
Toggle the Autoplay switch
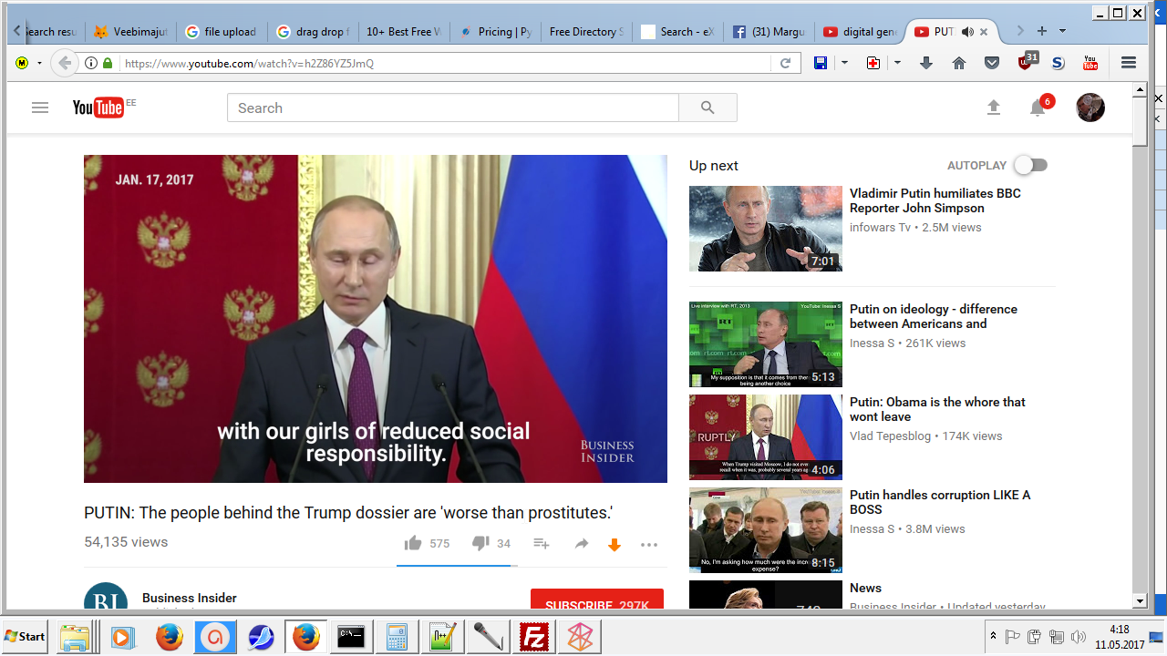[1031, 165]
